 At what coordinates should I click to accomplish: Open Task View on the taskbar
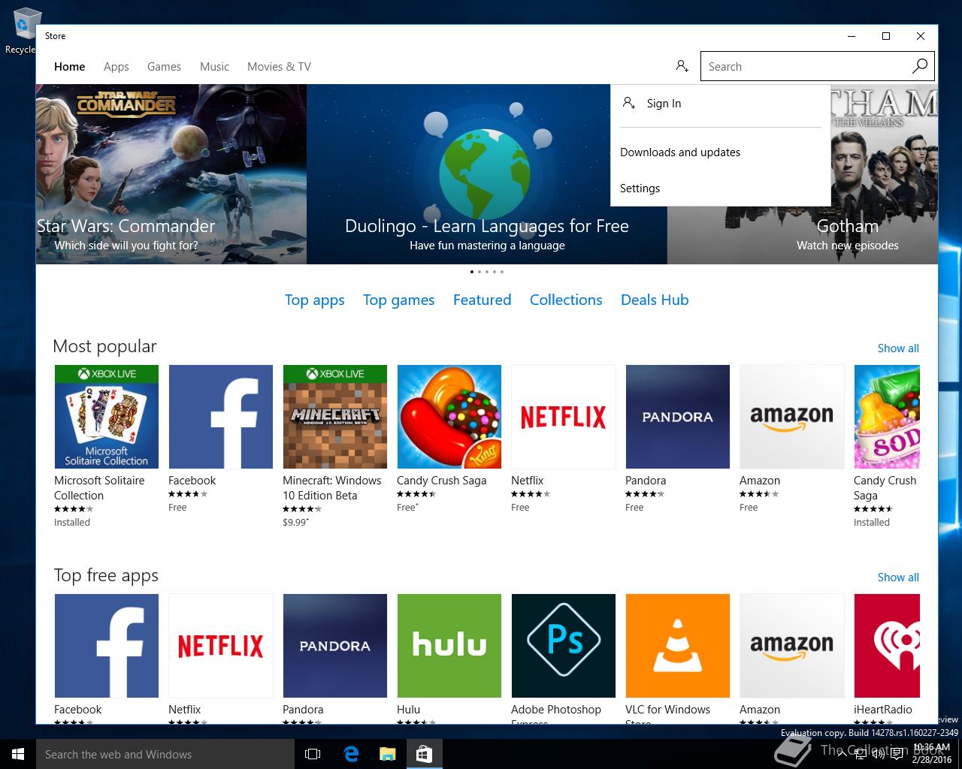[313, 754]
